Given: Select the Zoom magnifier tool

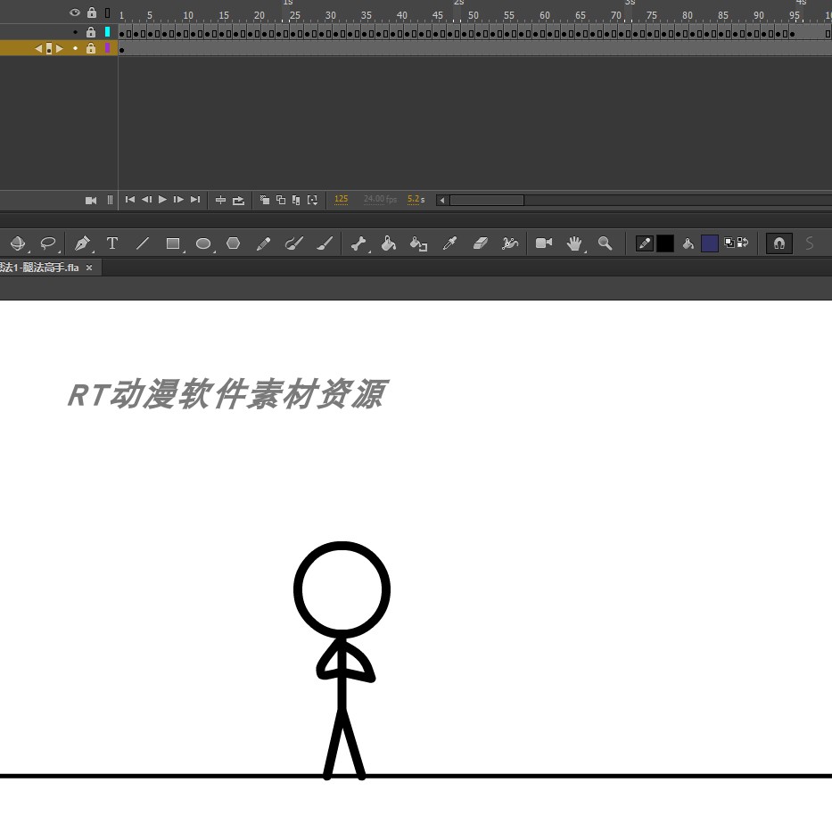Looking at the screenshot, I should pyautogui.click(x=605, y=243).
